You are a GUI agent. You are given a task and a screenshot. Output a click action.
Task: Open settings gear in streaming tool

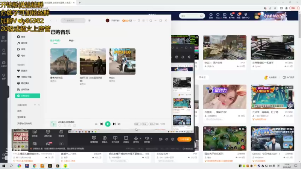[x=173, y=139]
